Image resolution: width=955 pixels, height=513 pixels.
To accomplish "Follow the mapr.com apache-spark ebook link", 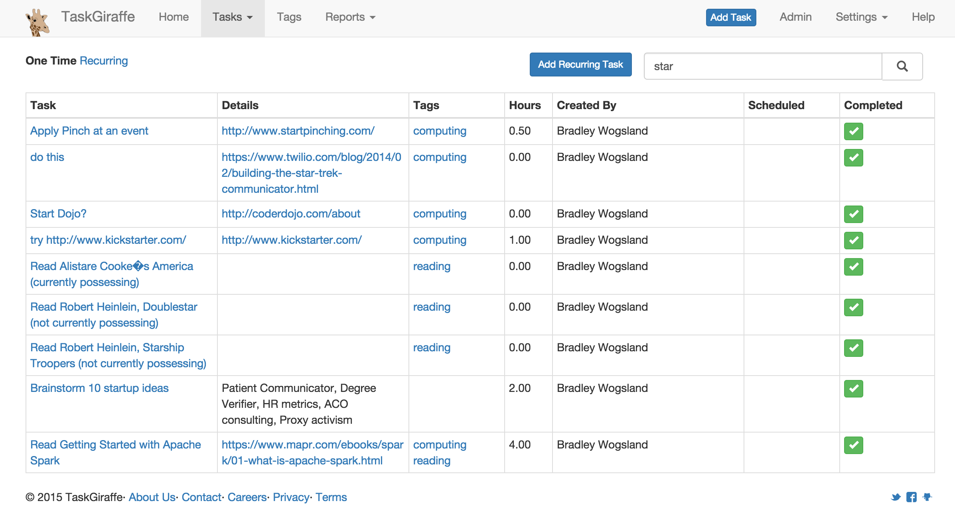I will [x=313, y=453].
